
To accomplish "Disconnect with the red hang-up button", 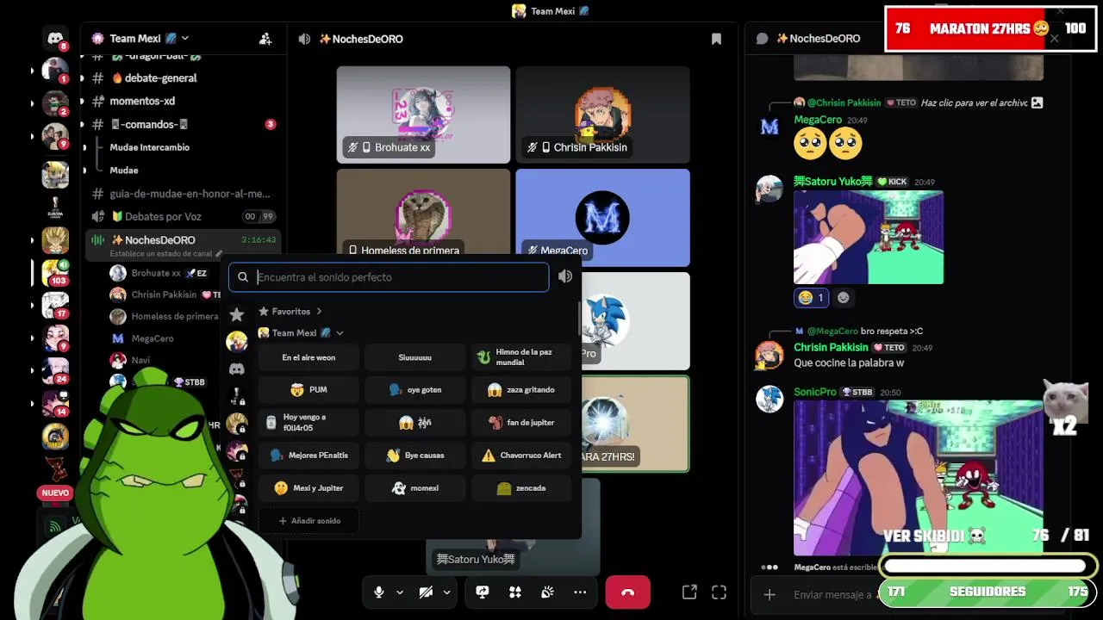I will point(627,592).
